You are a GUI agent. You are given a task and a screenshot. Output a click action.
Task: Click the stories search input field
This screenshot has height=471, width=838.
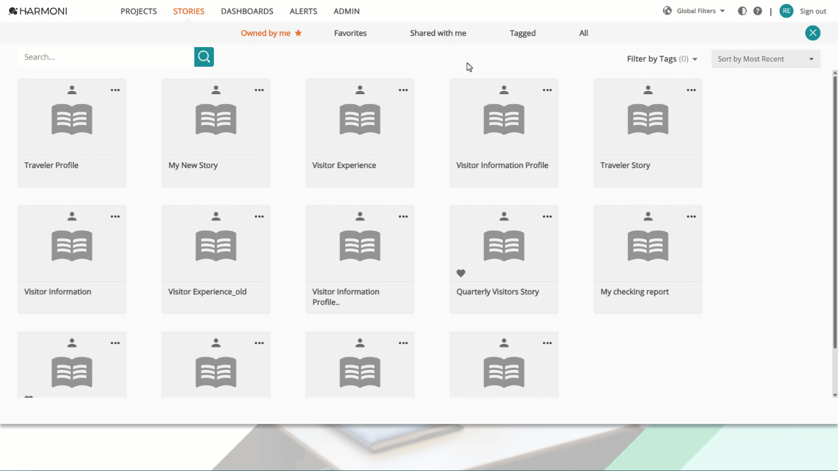point(106,57)
